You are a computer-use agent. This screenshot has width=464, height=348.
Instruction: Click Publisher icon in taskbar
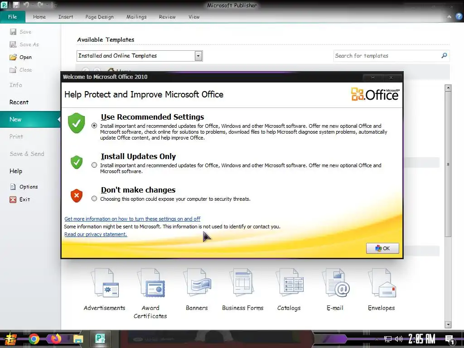point(100,338)
